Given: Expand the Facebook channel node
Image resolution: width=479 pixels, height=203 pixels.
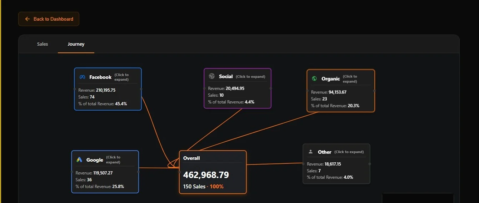Looking at the screenshot, I should point(108,89).
